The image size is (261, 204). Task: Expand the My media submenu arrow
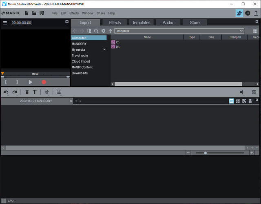[104, 49]
